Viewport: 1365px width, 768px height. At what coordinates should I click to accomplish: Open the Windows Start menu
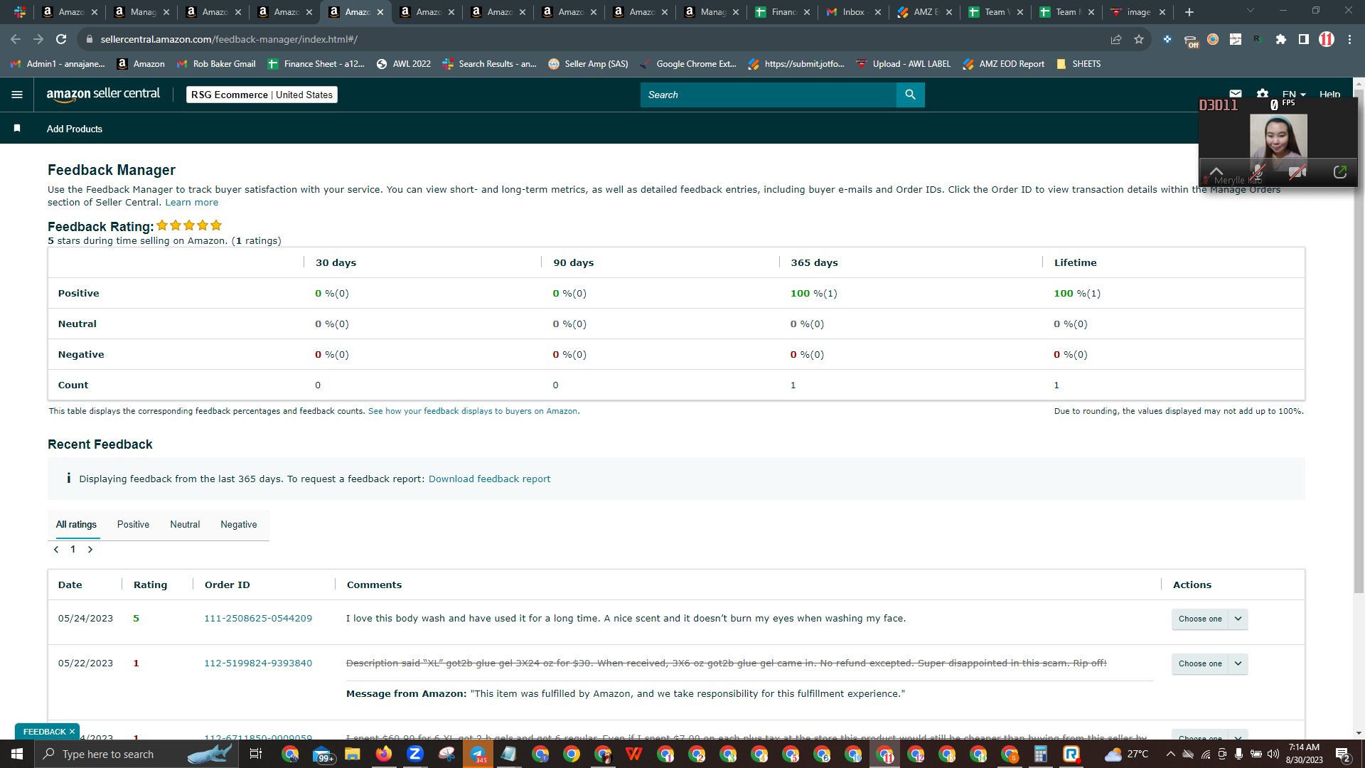pos(17,754)
